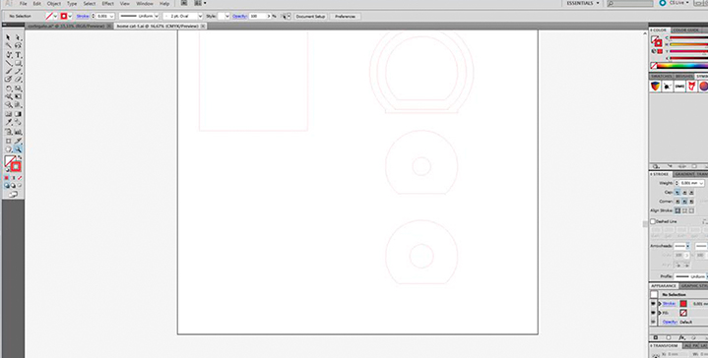Select the Line Segment tool

coord(8,63)
